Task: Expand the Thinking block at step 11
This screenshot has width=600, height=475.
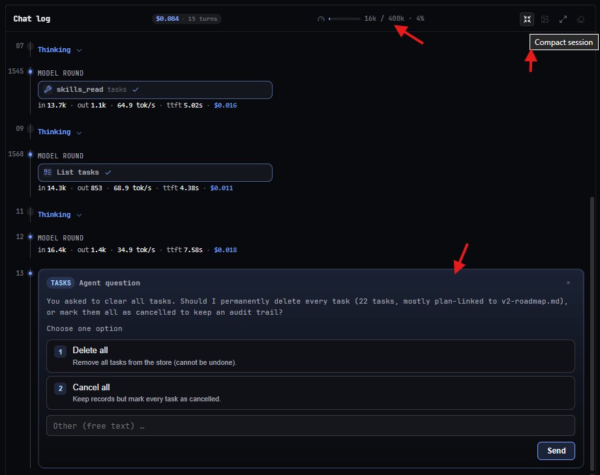Action: tap(60, 214)
